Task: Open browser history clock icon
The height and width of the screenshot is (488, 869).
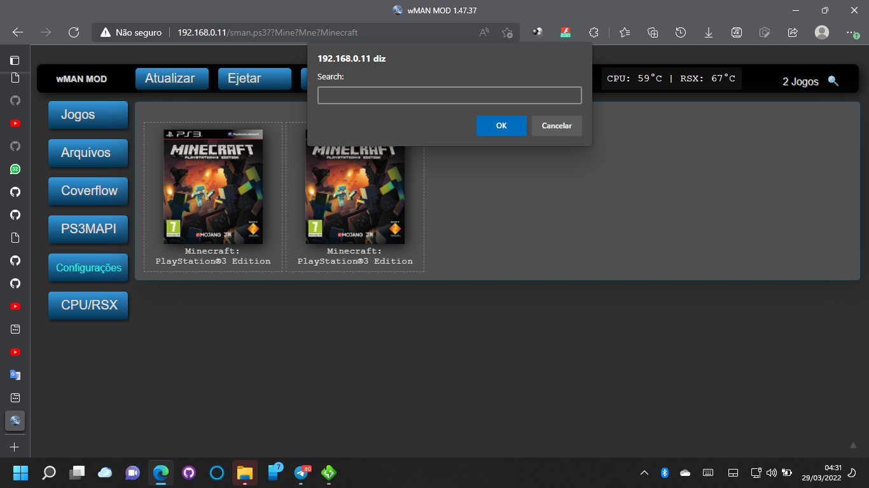Action: point(680,32)
